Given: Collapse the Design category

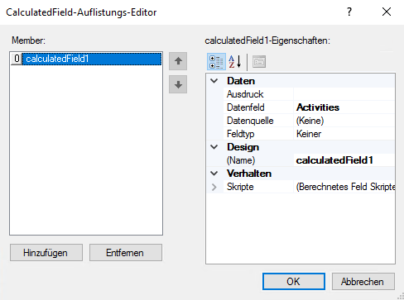Looking at the screenshot, I should coord(214,147).
